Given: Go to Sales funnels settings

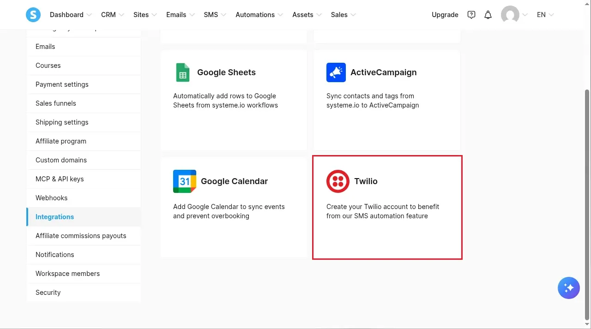Looking at the screenshot, I should 84,103.
